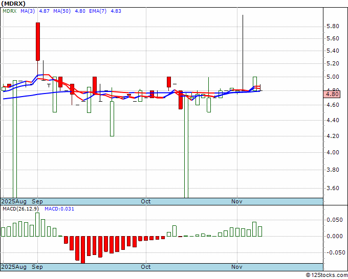
Task: Click the Sep label on MACD axis
Action: coord(37,267)
